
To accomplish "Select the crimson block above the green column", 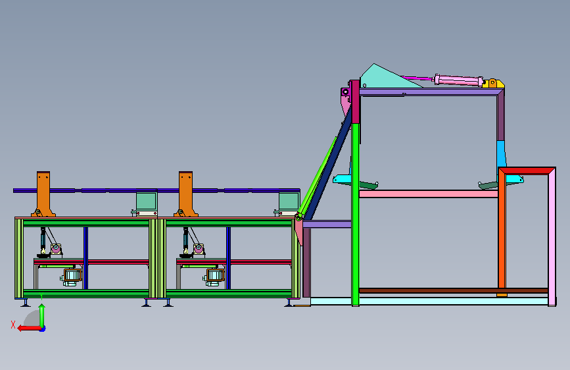I will (x=355, y=102).
